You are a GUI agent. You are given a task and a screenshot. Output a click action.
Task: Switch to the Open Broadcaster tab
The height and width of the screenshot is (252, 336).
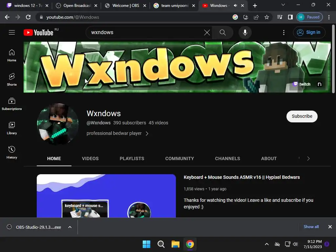pos(77,6)
